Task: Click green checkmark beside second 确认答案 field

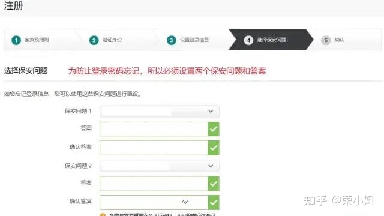Action: pos(214,202)
